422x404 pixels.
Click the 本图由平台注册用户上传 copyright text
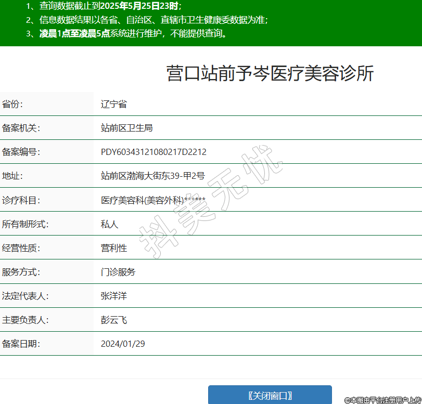tap(382, 400)
